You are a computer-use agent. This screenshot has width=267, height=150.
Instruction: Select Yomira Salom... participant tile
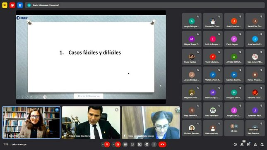pos(213,57)
